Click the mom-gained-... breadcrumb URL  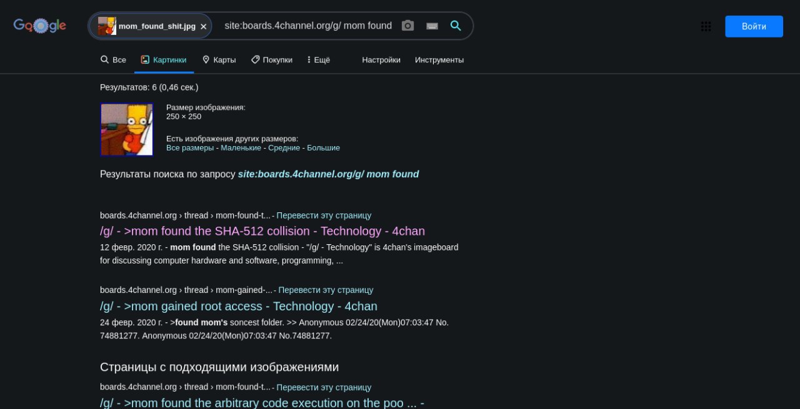pos(244,290)
